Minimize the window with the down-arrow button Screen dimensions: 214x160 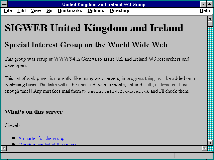[203, 4]
